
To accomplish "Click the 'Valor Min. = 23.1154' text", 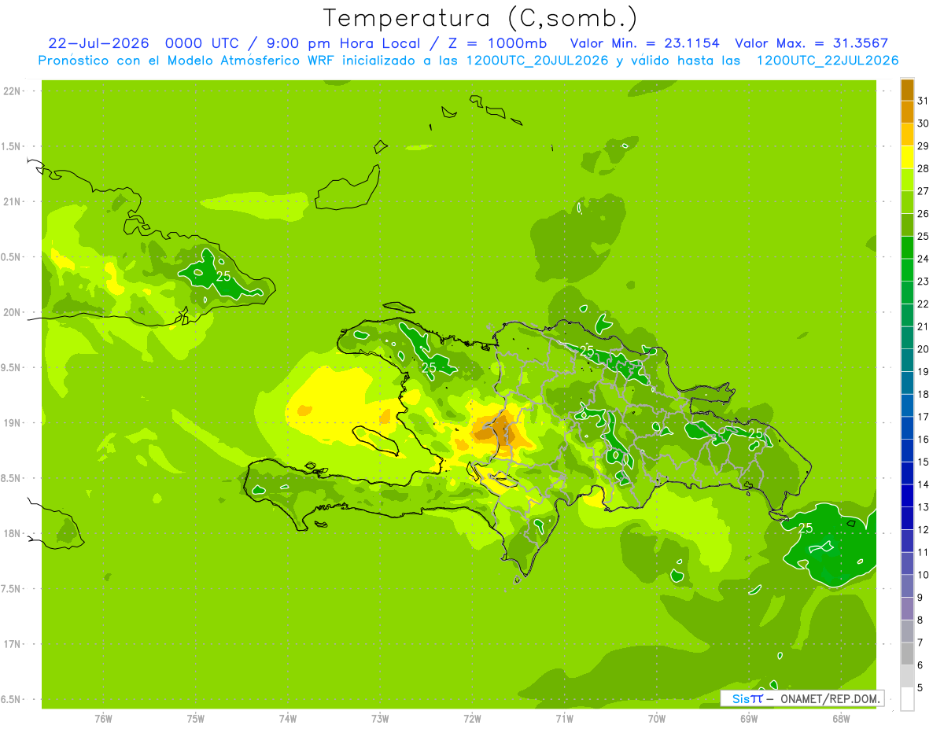I will click(644, 43).
